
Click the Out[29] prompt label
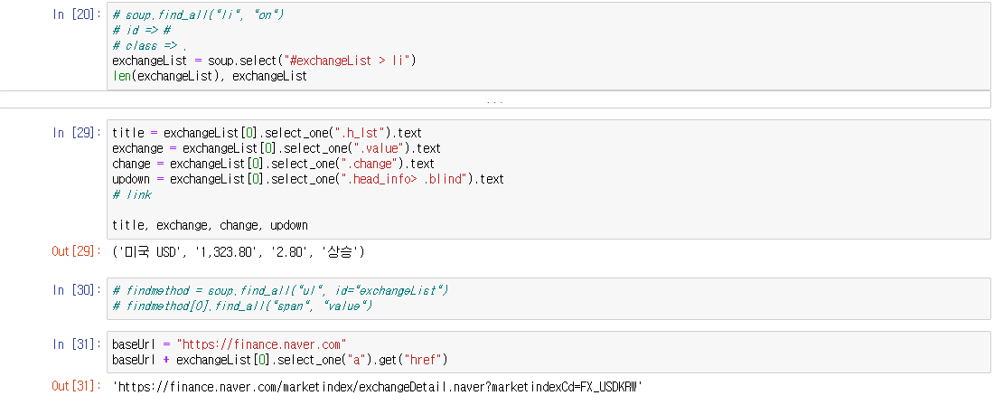(x=76, y=252)
